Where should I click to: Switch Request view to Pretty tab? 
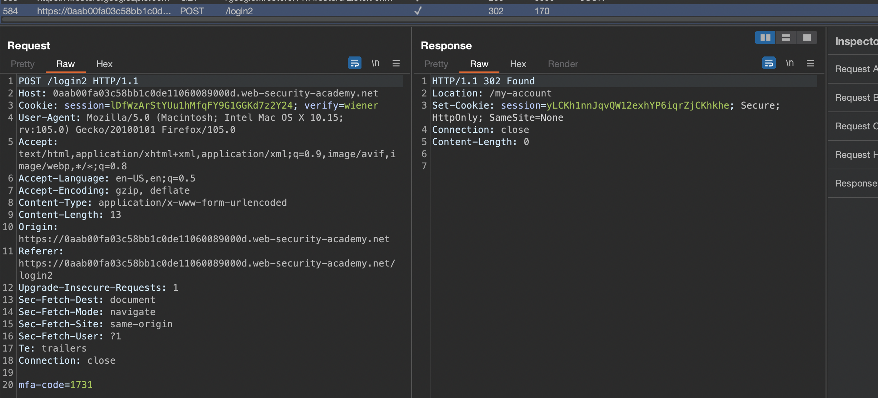[23, 64]
